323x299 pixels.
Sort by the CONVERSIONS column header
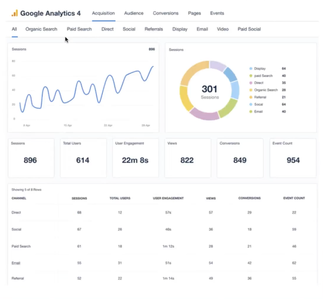pyautogui.click(x=249, y=198)
